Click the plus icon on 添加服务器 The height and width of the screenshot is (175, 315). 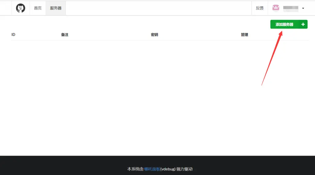tap(303, 25)
